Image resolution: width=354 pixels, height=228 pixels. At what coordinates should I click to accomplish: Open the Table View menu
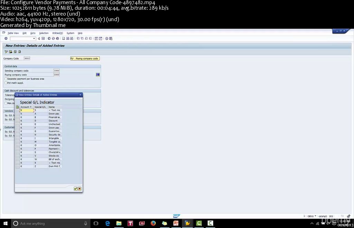pos(13,33)
